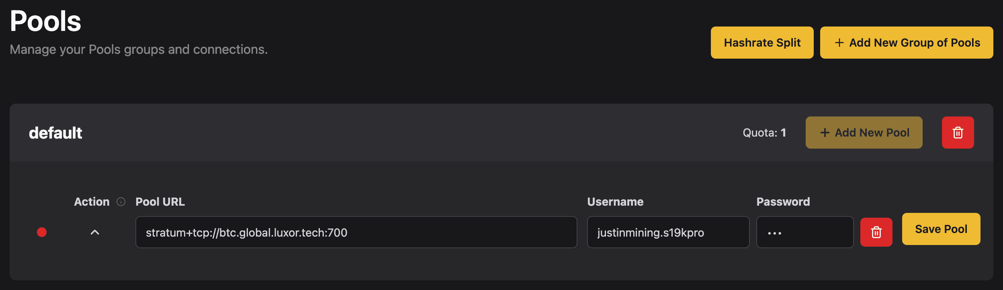Click the info icon beside Action
This screenshot has height=290, width=1003.
(x=121, y=202)
